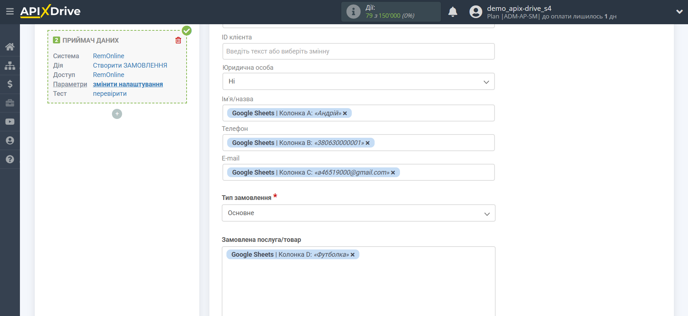Image resolution: width=688 pixels, height=316 pixels.
Task: Open Тип замовлення dropdown
Action: click(358, 213)
